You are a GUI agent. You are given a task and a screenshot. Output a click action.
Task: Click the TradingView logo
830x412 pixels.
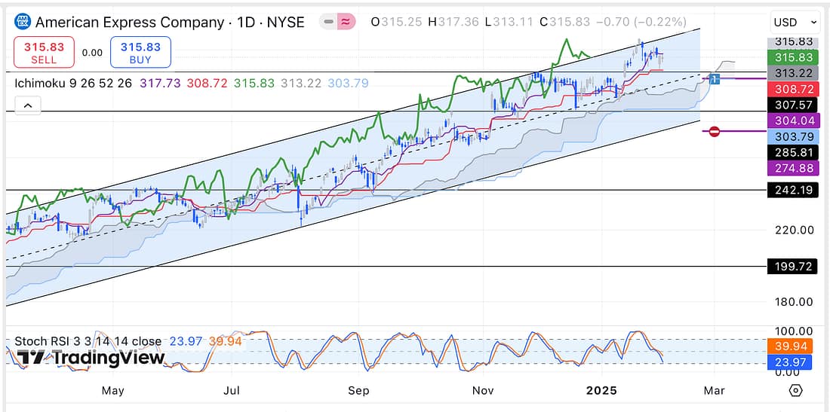[90, 358]
